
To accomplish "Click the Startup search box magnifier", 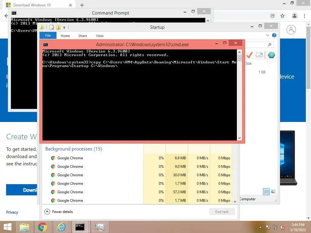I will 269,45.
